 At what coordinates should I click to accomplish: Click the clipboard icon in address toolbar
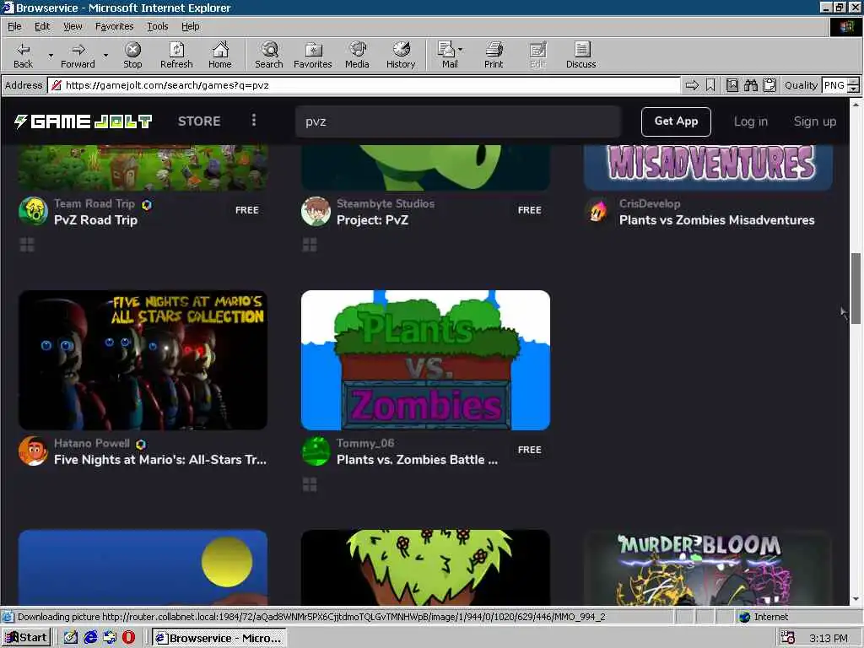click(769, 85)
